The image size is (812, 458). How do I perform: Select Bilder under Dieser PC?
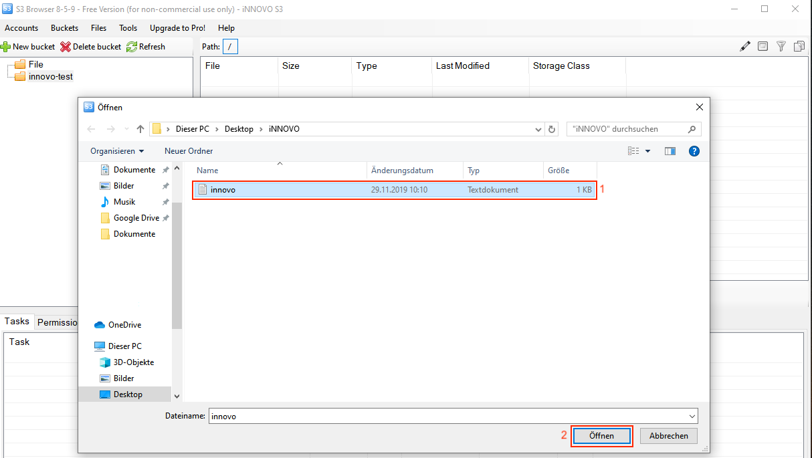(x=123, y=378)
